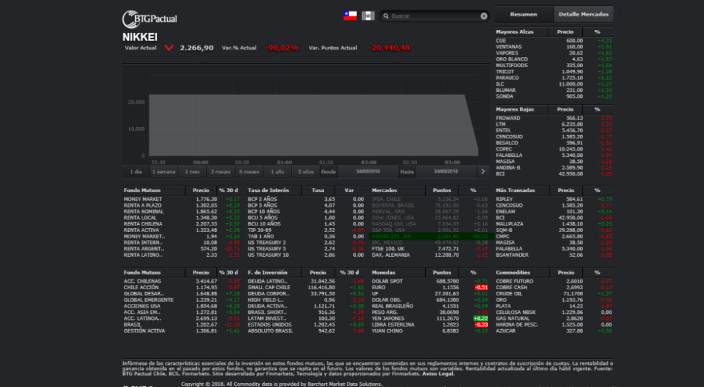Open the LIBRA ESTERLINA row
Image resolution: width=704 pixels, height=387 pixels.
pos(430,324)
